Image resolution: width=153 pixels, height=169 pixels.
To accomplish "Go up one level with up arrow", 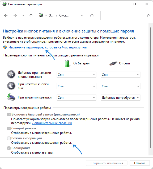I will click(31, 15).
